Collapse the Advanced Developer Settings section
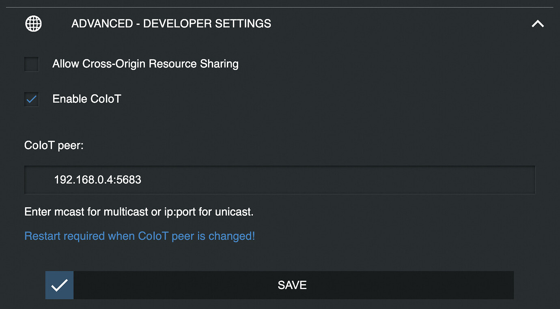 click(x=538, y=24)
